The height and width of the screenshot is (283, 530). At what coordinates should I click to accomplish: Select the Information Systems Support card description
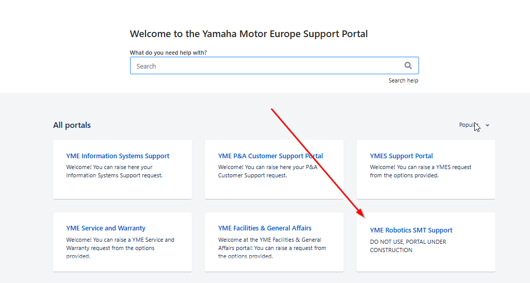(x=114, y=171)
